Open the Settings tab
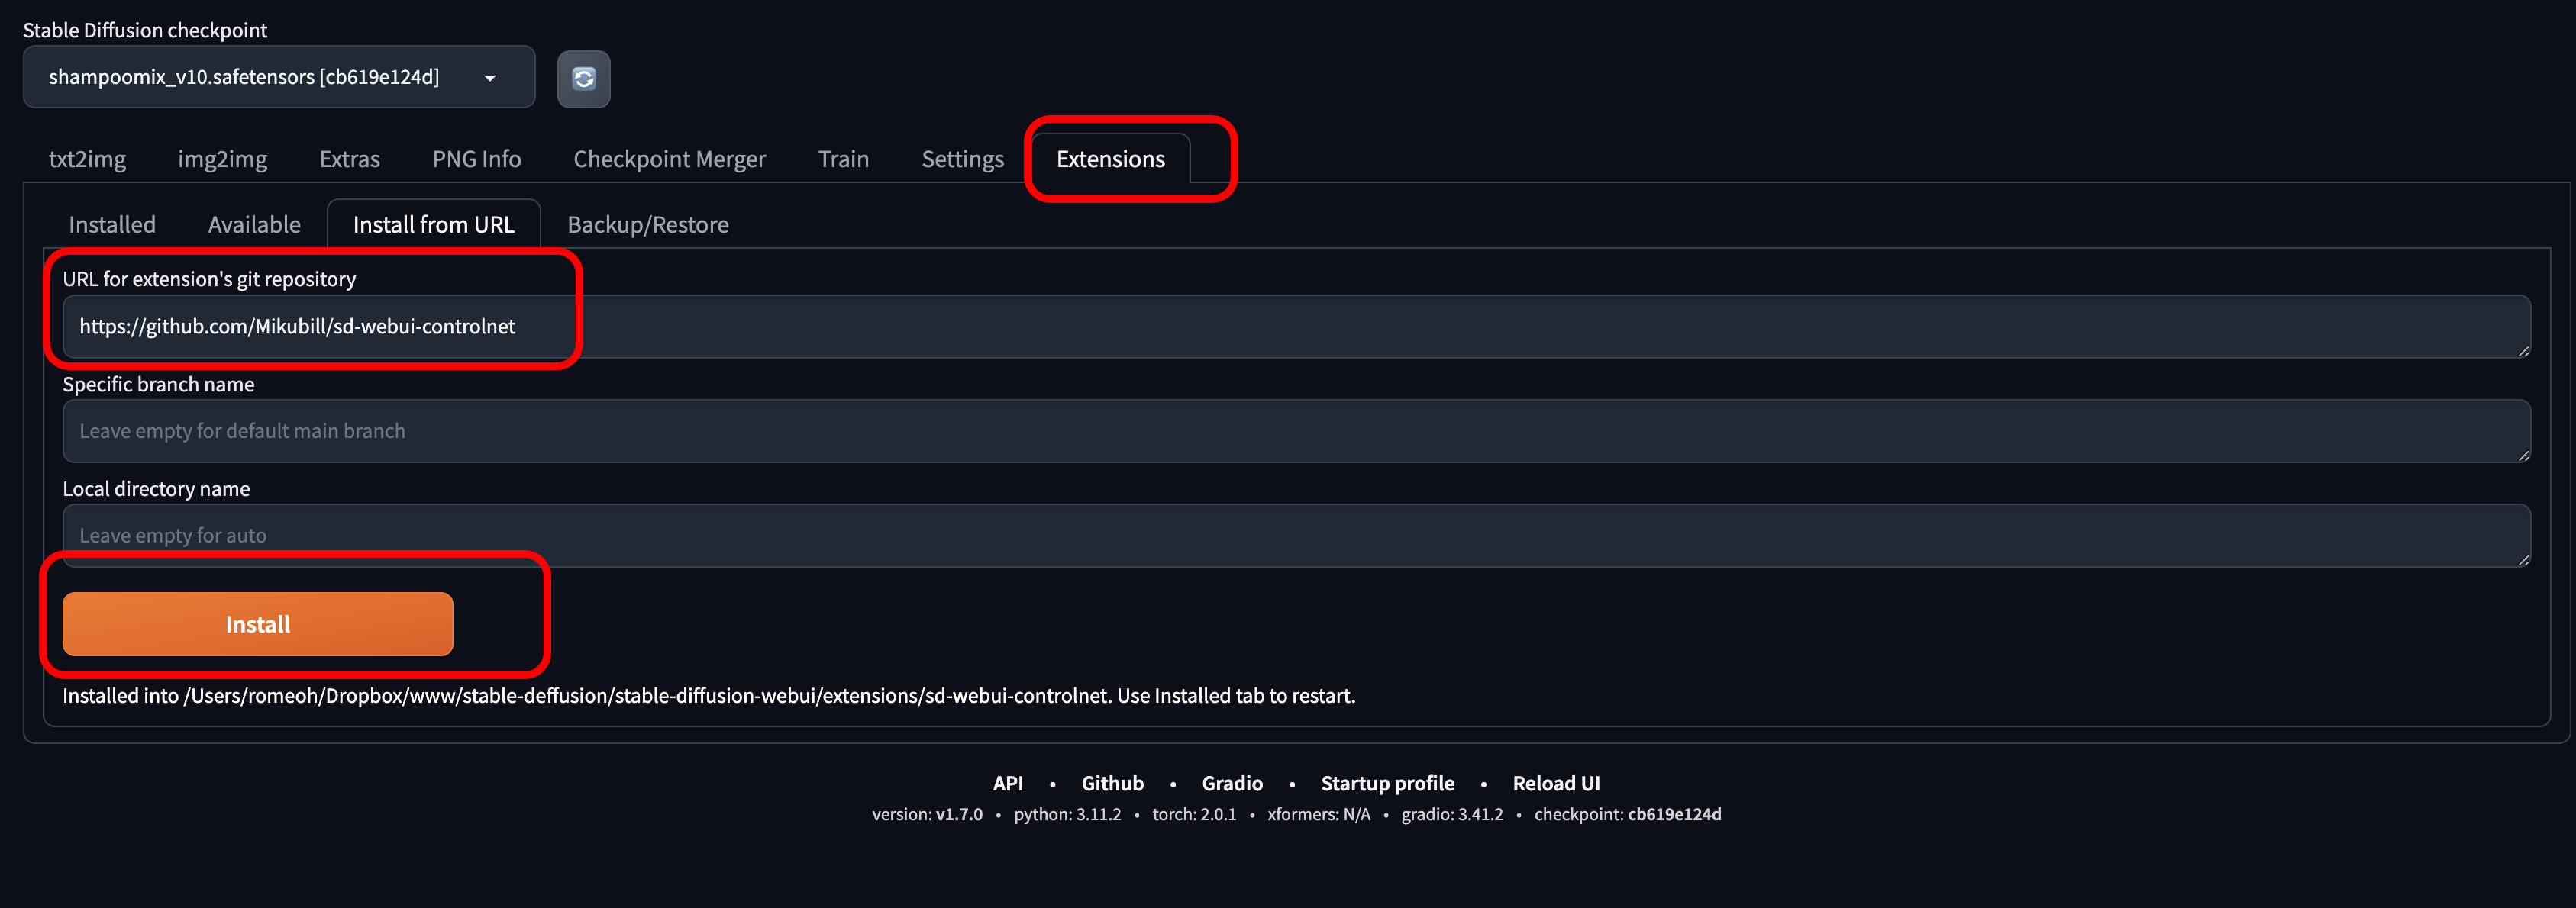This screenshot has width=2576, height=908. tap(962, 159)
